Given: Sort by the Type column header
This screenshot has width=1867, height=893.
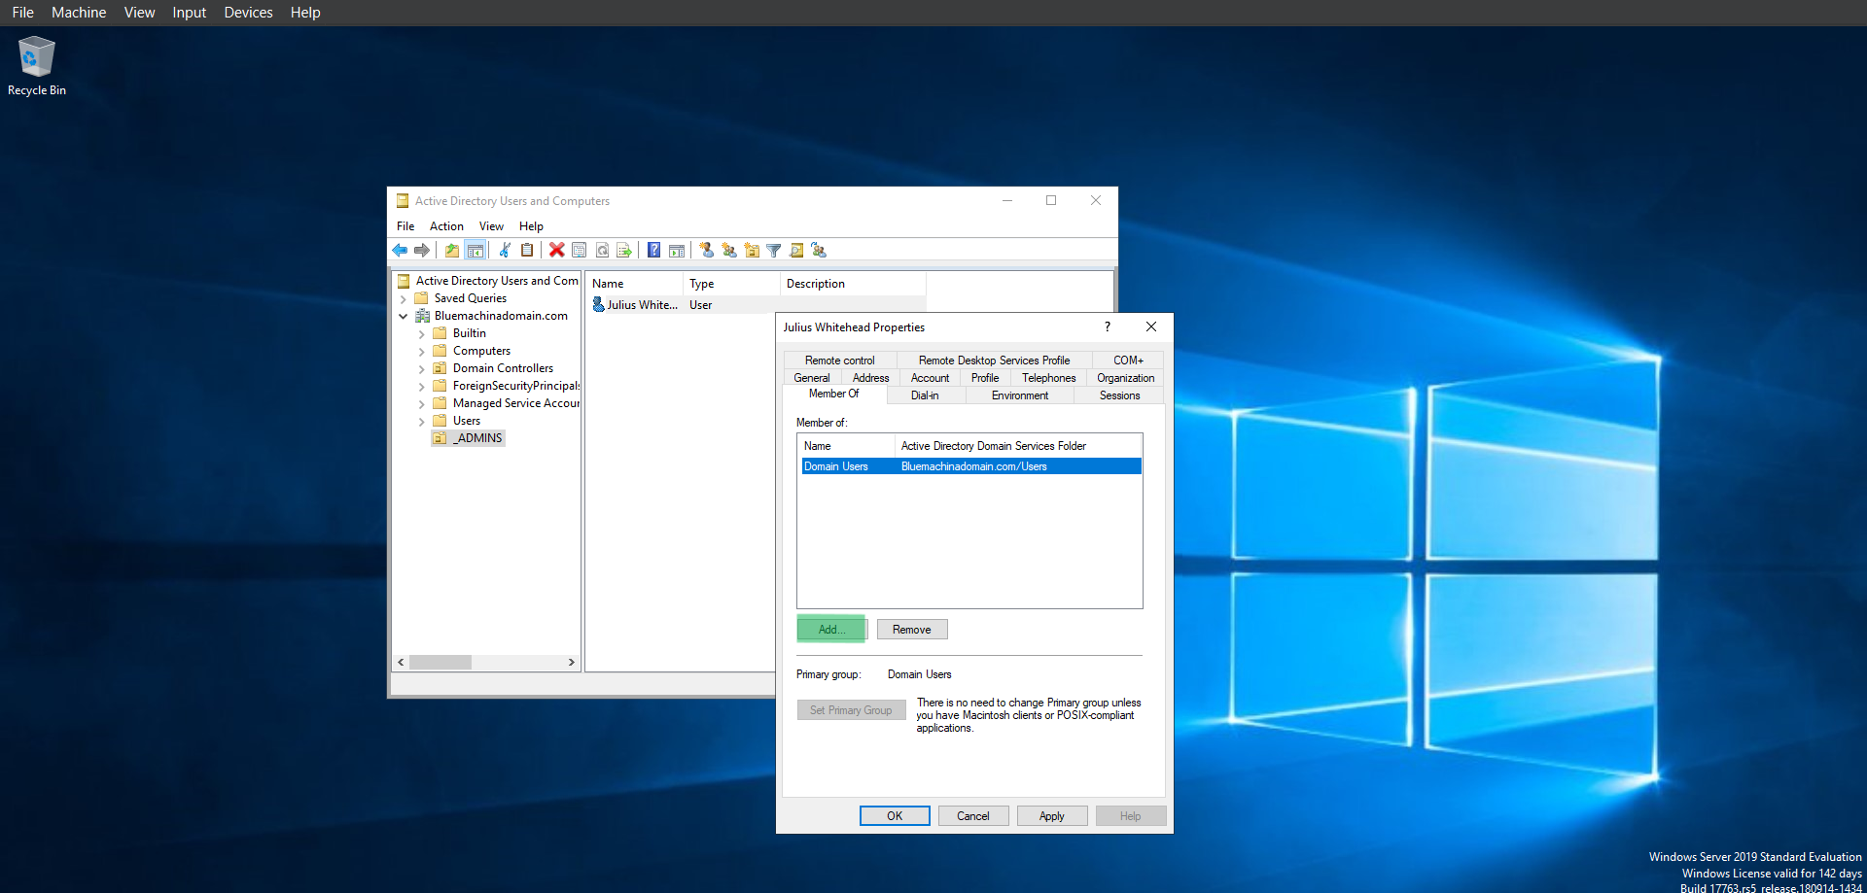Looking at the screenshot, I should coord(730,284).
